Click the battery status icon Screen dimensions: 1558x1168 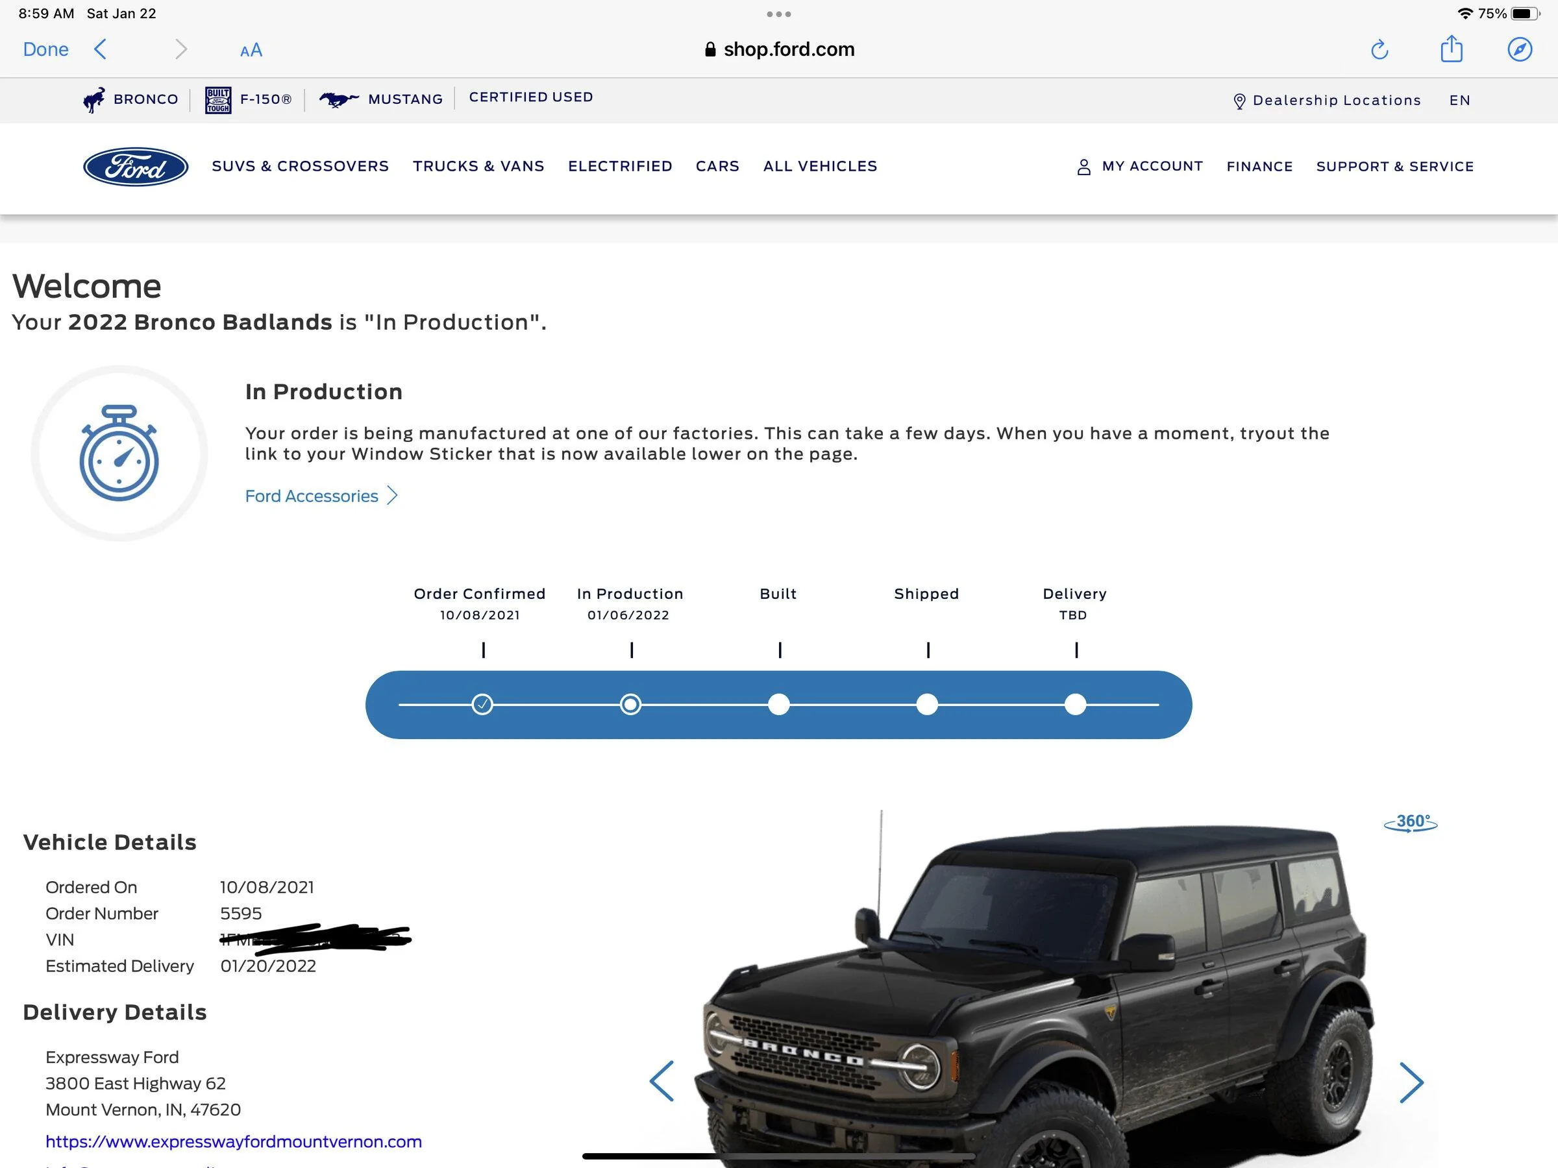[x=1526, y=14]
